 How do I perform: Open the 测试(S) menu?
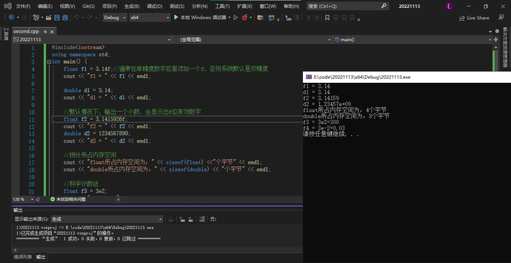pos(177,6)
